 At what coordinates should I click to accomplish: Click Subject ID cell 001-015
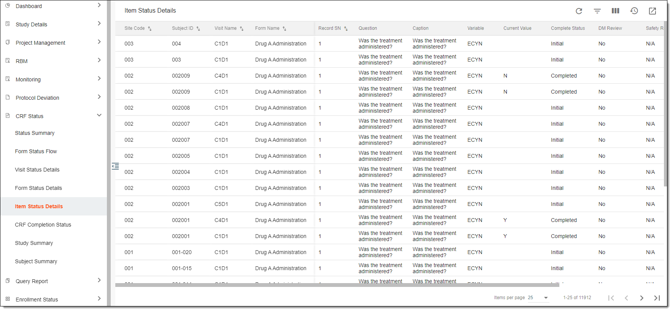pyautogui.click(x=182, y=268)
